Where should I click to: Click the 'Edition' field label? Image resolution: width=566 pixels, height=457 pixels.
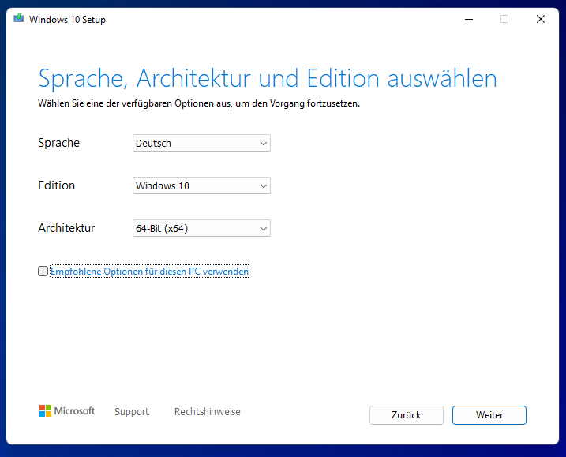tap(57, 185)
